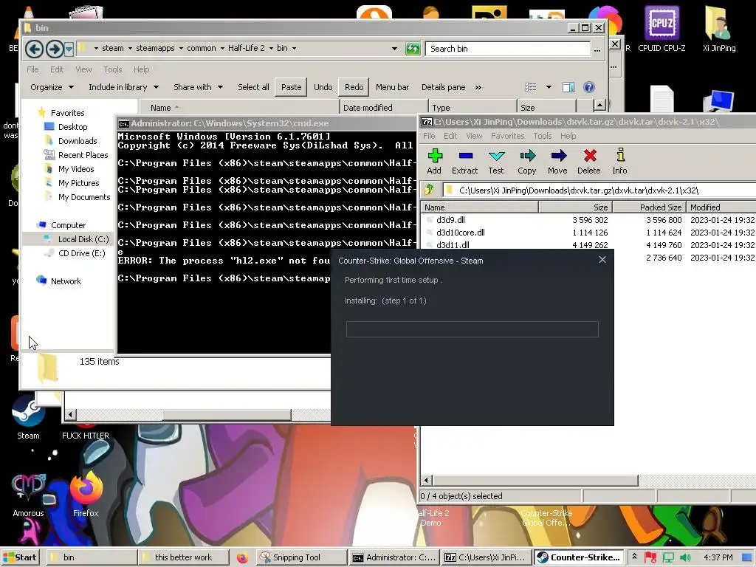
Task: Open Steam desktop shortcut
Action: click(29, 418)
